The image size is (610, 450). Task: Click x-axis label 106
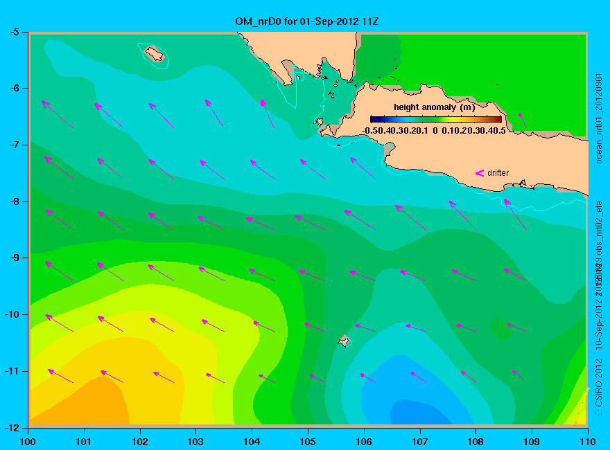pos(364,442)
